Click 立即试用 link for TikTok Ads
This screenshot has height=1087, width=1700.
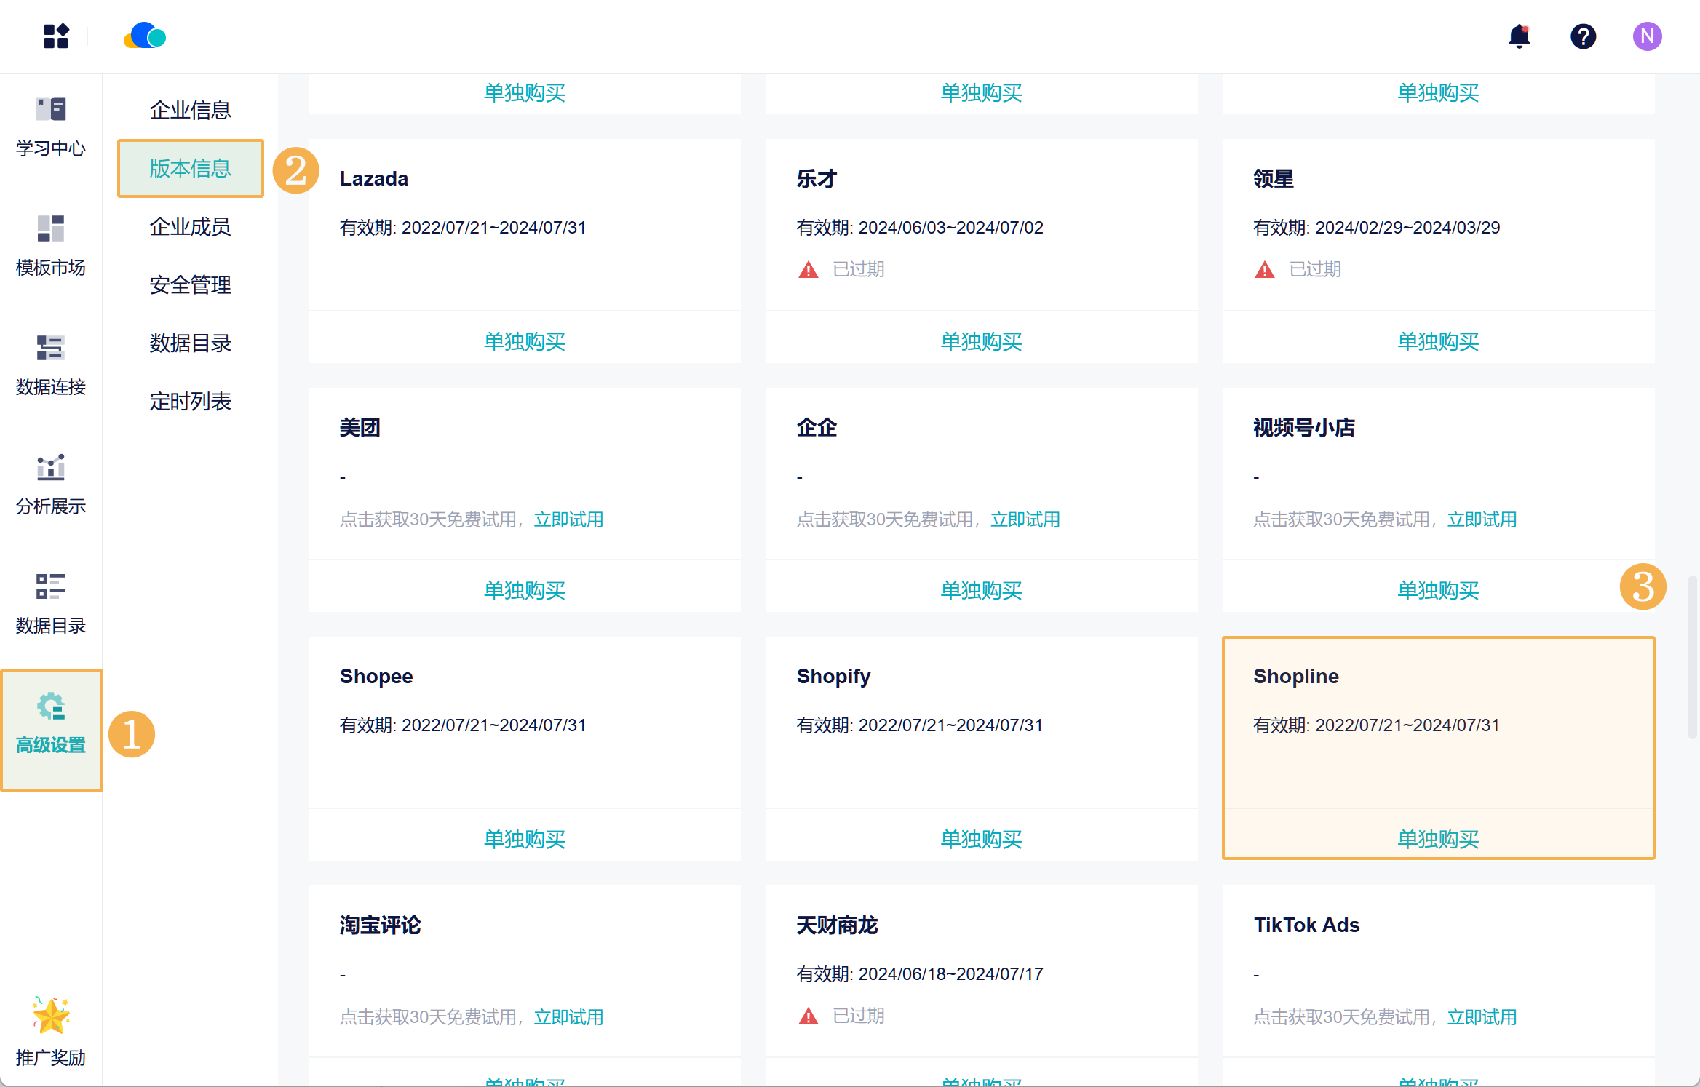[1482, 1017]
